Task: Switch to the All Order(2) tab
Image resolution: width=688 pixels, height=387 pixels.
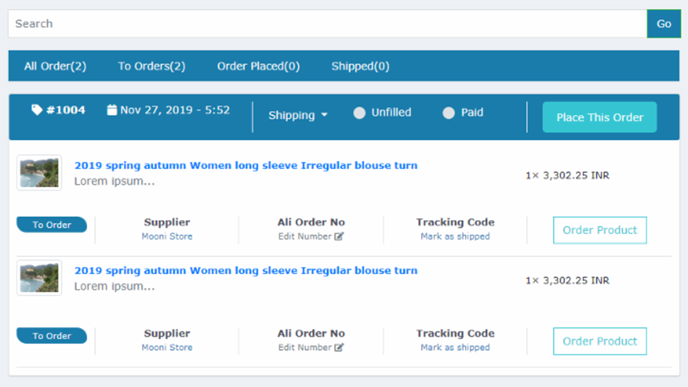Action: (54, 66)
